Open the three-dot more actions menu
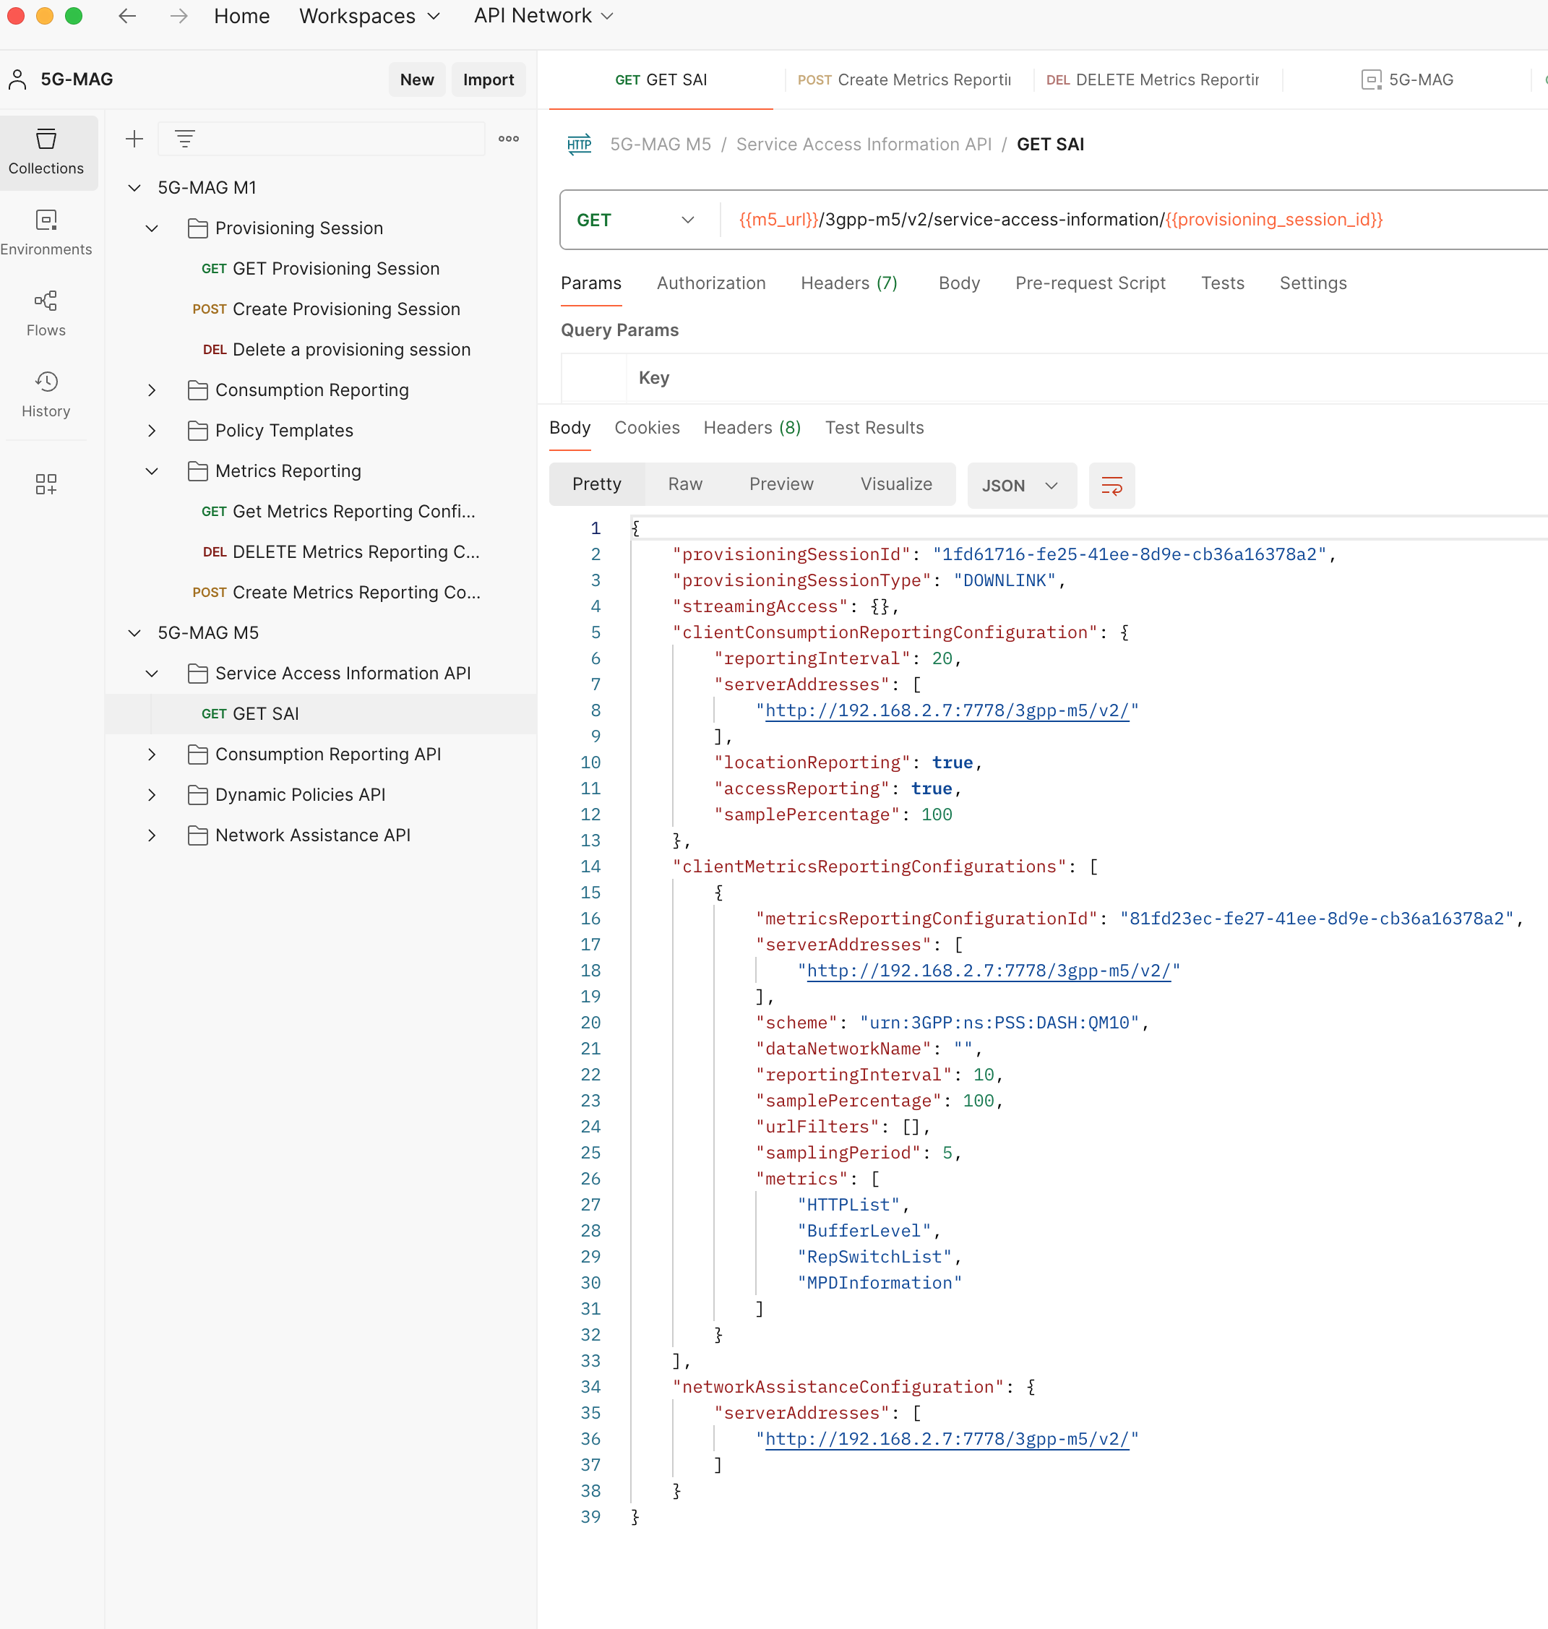This screenshot has height=1629, width=1548. pyautogui.click(x=508, y=139)
